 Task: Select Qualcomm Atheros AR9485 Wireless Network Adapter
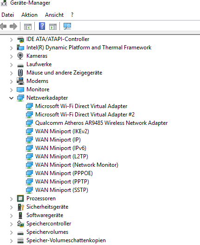(101, 123)
